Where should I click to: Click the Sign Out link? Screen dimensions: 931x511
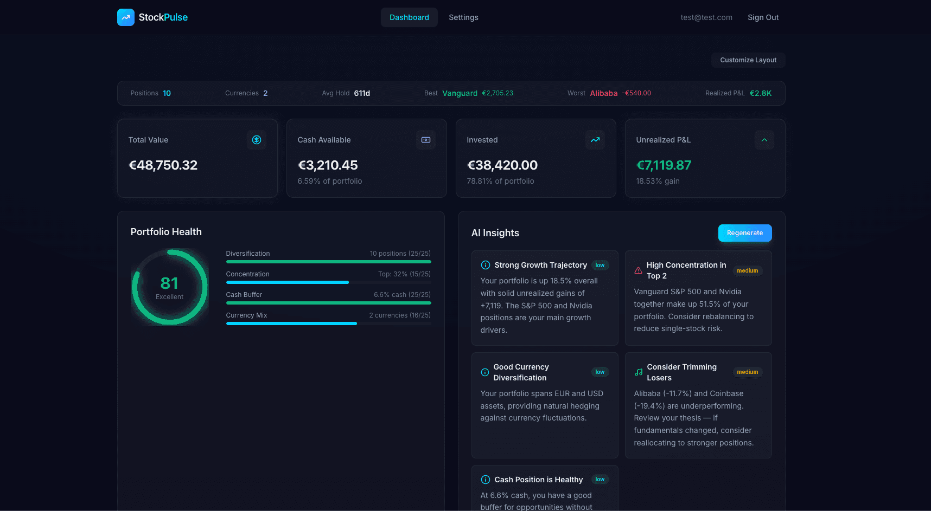pos(763,17)
